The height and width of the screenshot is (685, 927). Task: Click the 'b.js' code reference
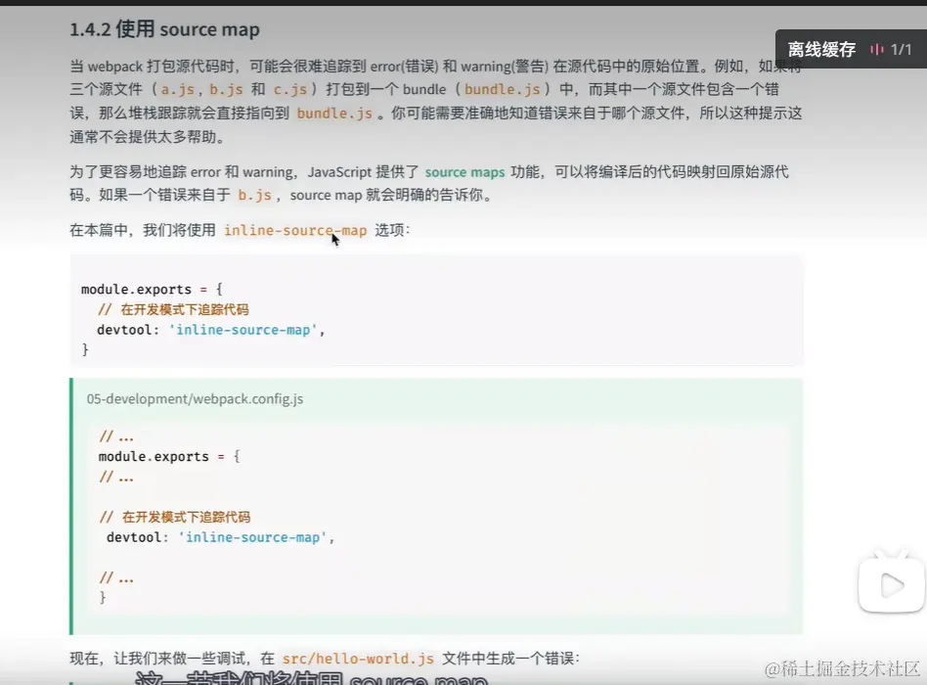tap(252, 195)
